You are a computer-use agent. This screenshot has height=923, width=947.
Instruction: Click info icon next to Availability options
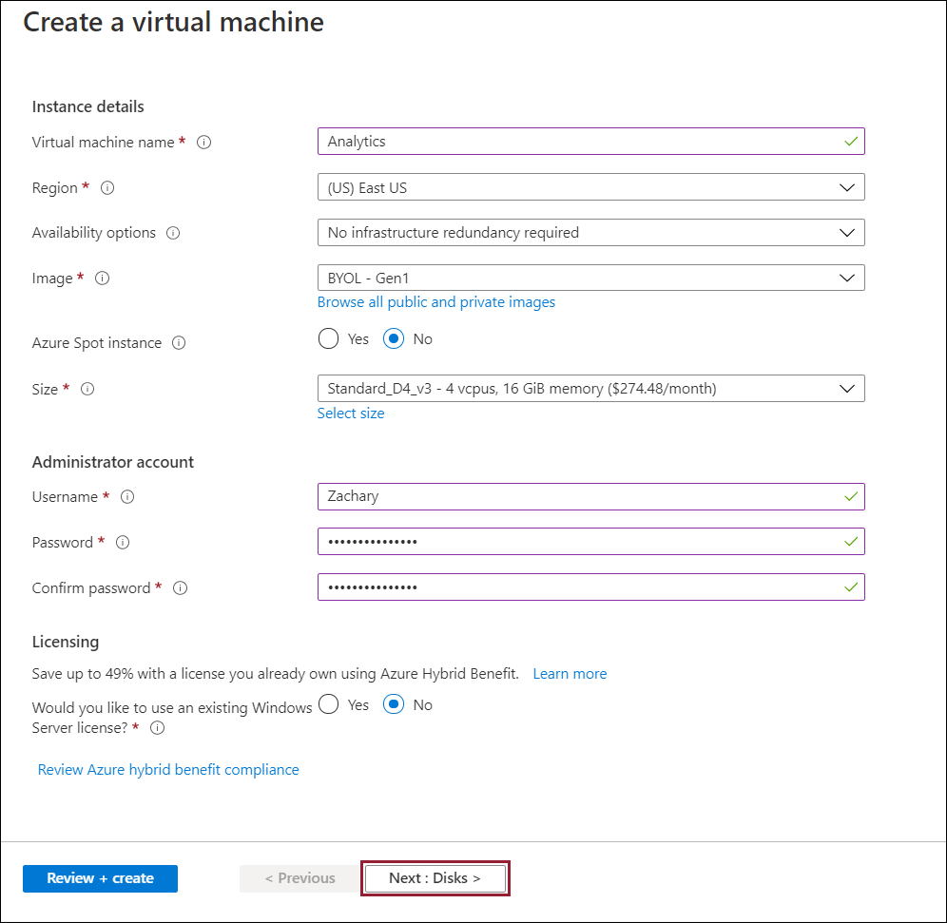[x=173, y=233]
